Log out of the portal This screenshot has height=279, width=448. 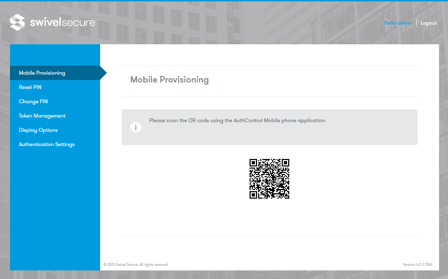[429, 23]
